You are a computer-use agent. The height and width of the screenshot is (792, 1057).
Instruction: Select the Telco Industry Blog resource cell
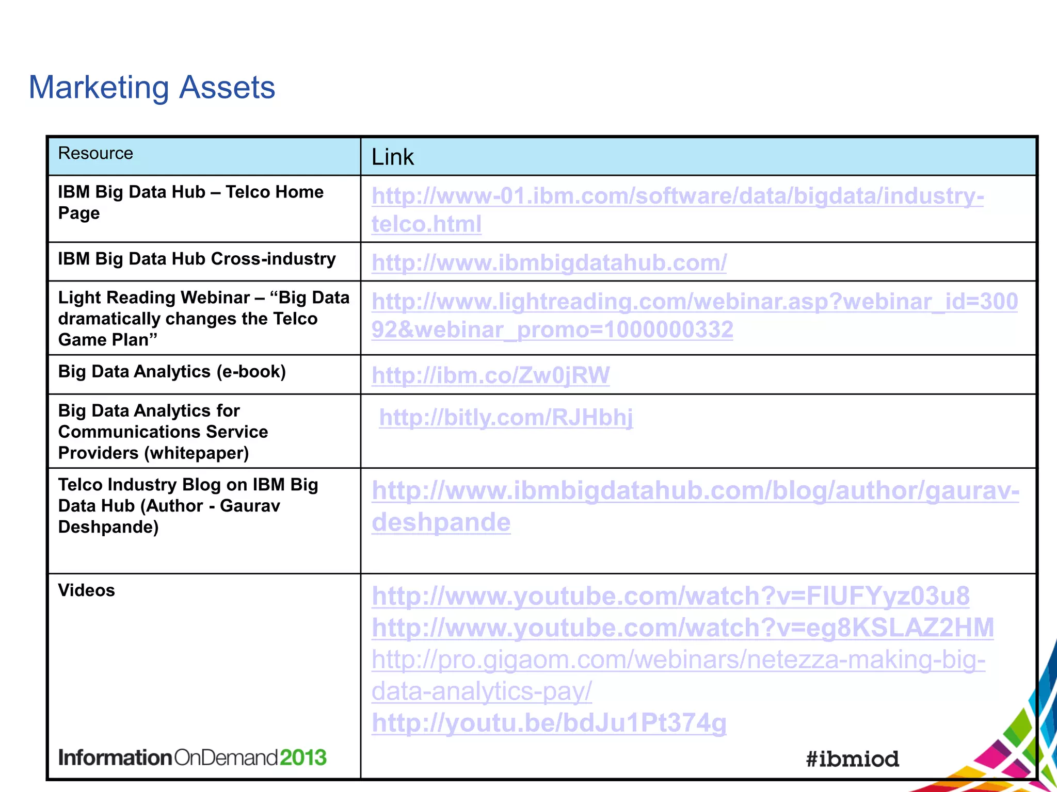pyautogui.click(x=204, y=521)
